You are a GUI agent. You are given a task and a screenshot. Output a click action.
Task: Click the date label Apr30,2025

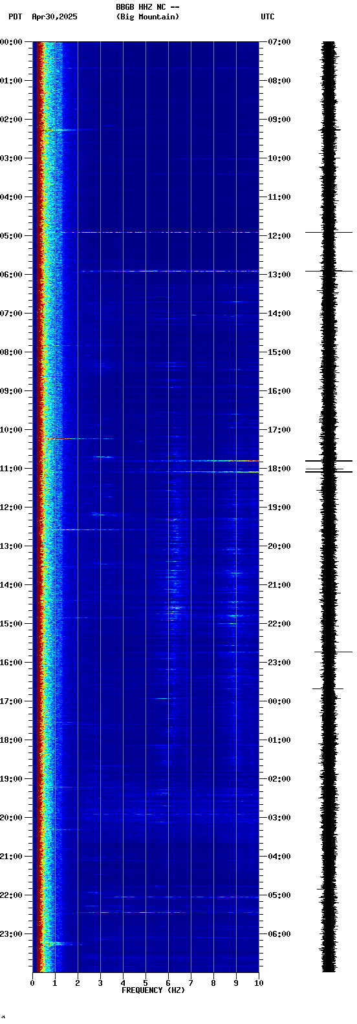pos(54,17)
